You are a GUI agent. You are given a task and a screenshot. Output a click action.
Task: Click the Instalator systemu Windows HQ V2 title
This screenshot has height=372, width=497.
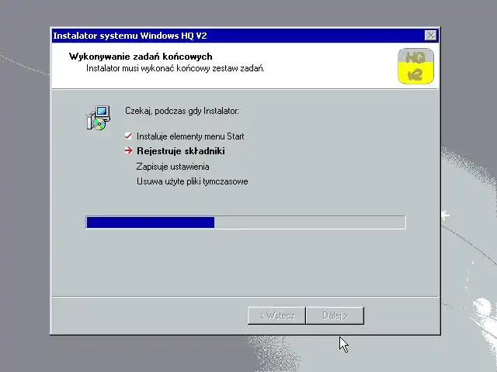pos(130,36)
